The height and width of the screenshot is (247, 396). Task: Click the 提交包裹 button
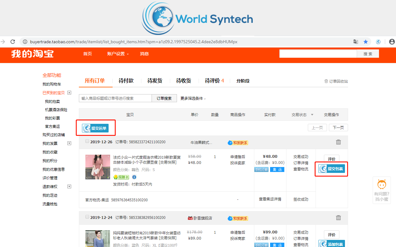coord(332,169)
